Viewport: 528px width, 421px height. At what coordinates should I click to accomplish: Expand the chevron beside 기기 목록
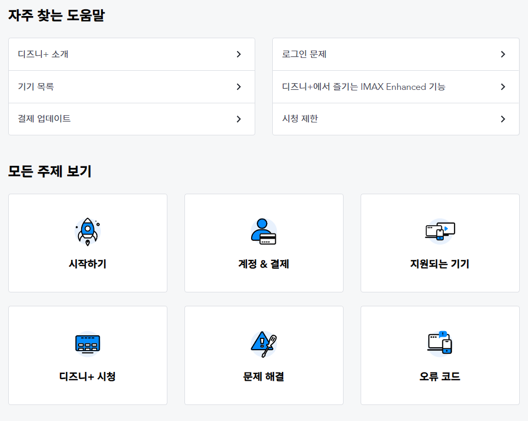(x=239, y=87)
